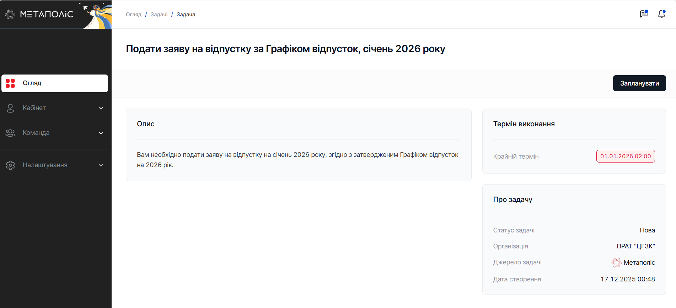The height and width of the screenshot is (308, 676).
Task: Click the decorative banner image in header
Action: (x=98, y=16)
